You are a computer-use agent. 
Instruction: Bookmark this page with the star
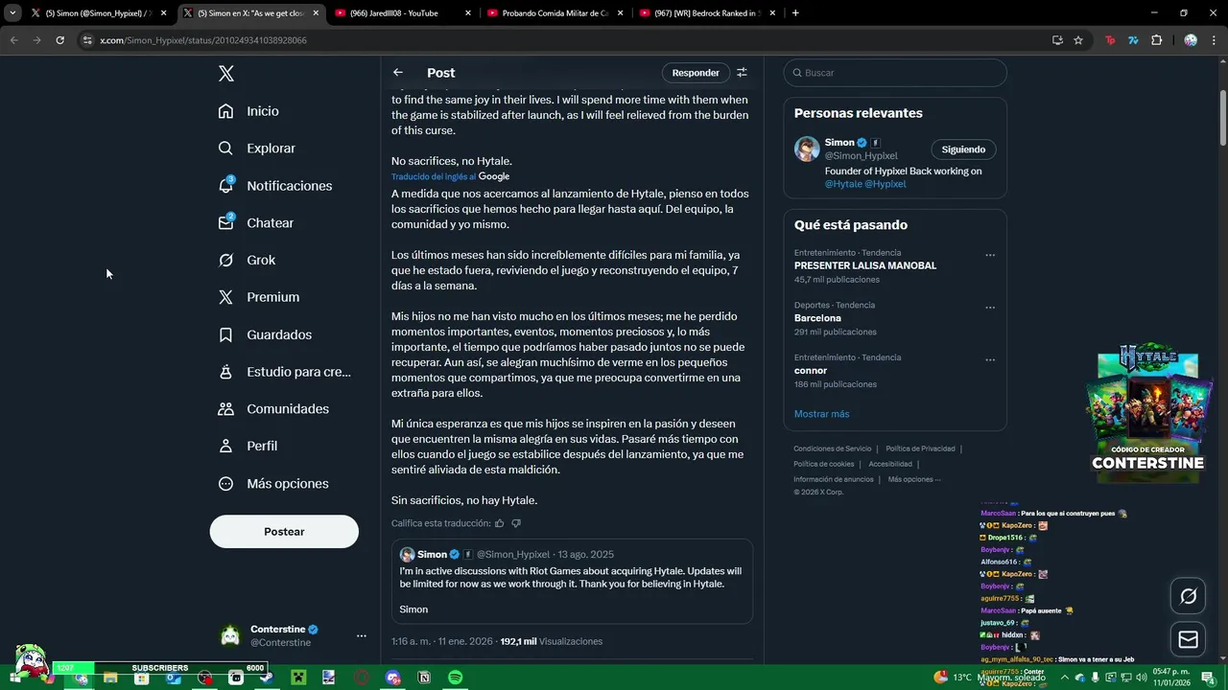point(1078,40)
